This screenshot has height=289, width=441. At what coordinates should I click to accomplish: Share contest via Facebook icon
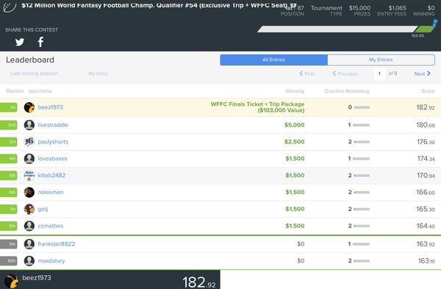40,42
